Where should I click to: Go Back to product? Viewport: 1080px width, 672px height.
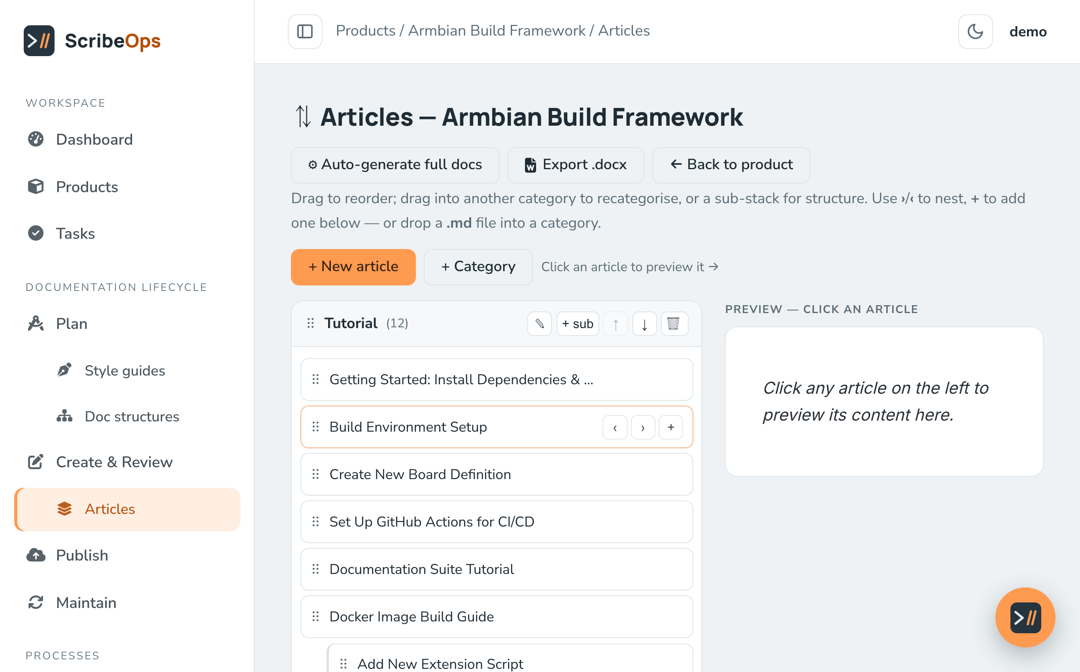tap(731, 165)
